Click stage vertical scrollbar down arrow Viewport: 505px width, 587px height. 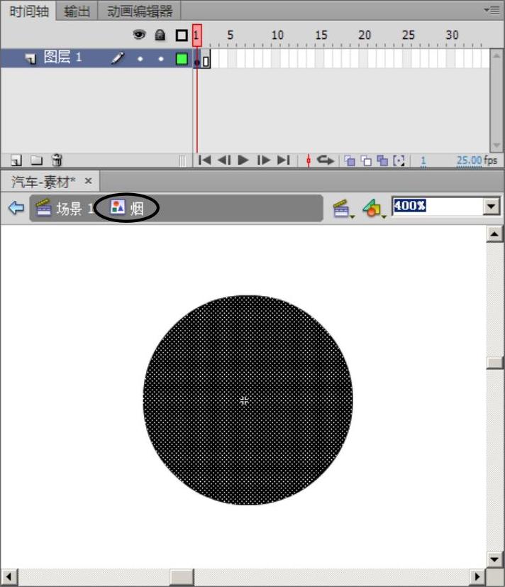click(494, 559)
